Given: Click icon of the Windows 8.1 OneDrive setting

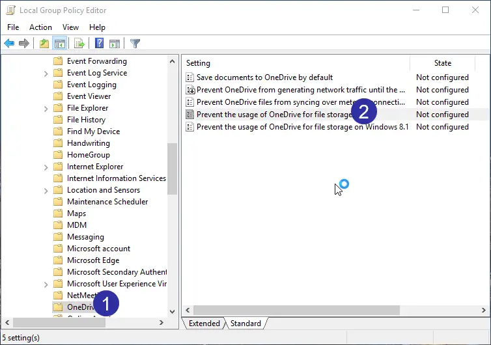Looking at the screenshot, I should pos(189,127).
